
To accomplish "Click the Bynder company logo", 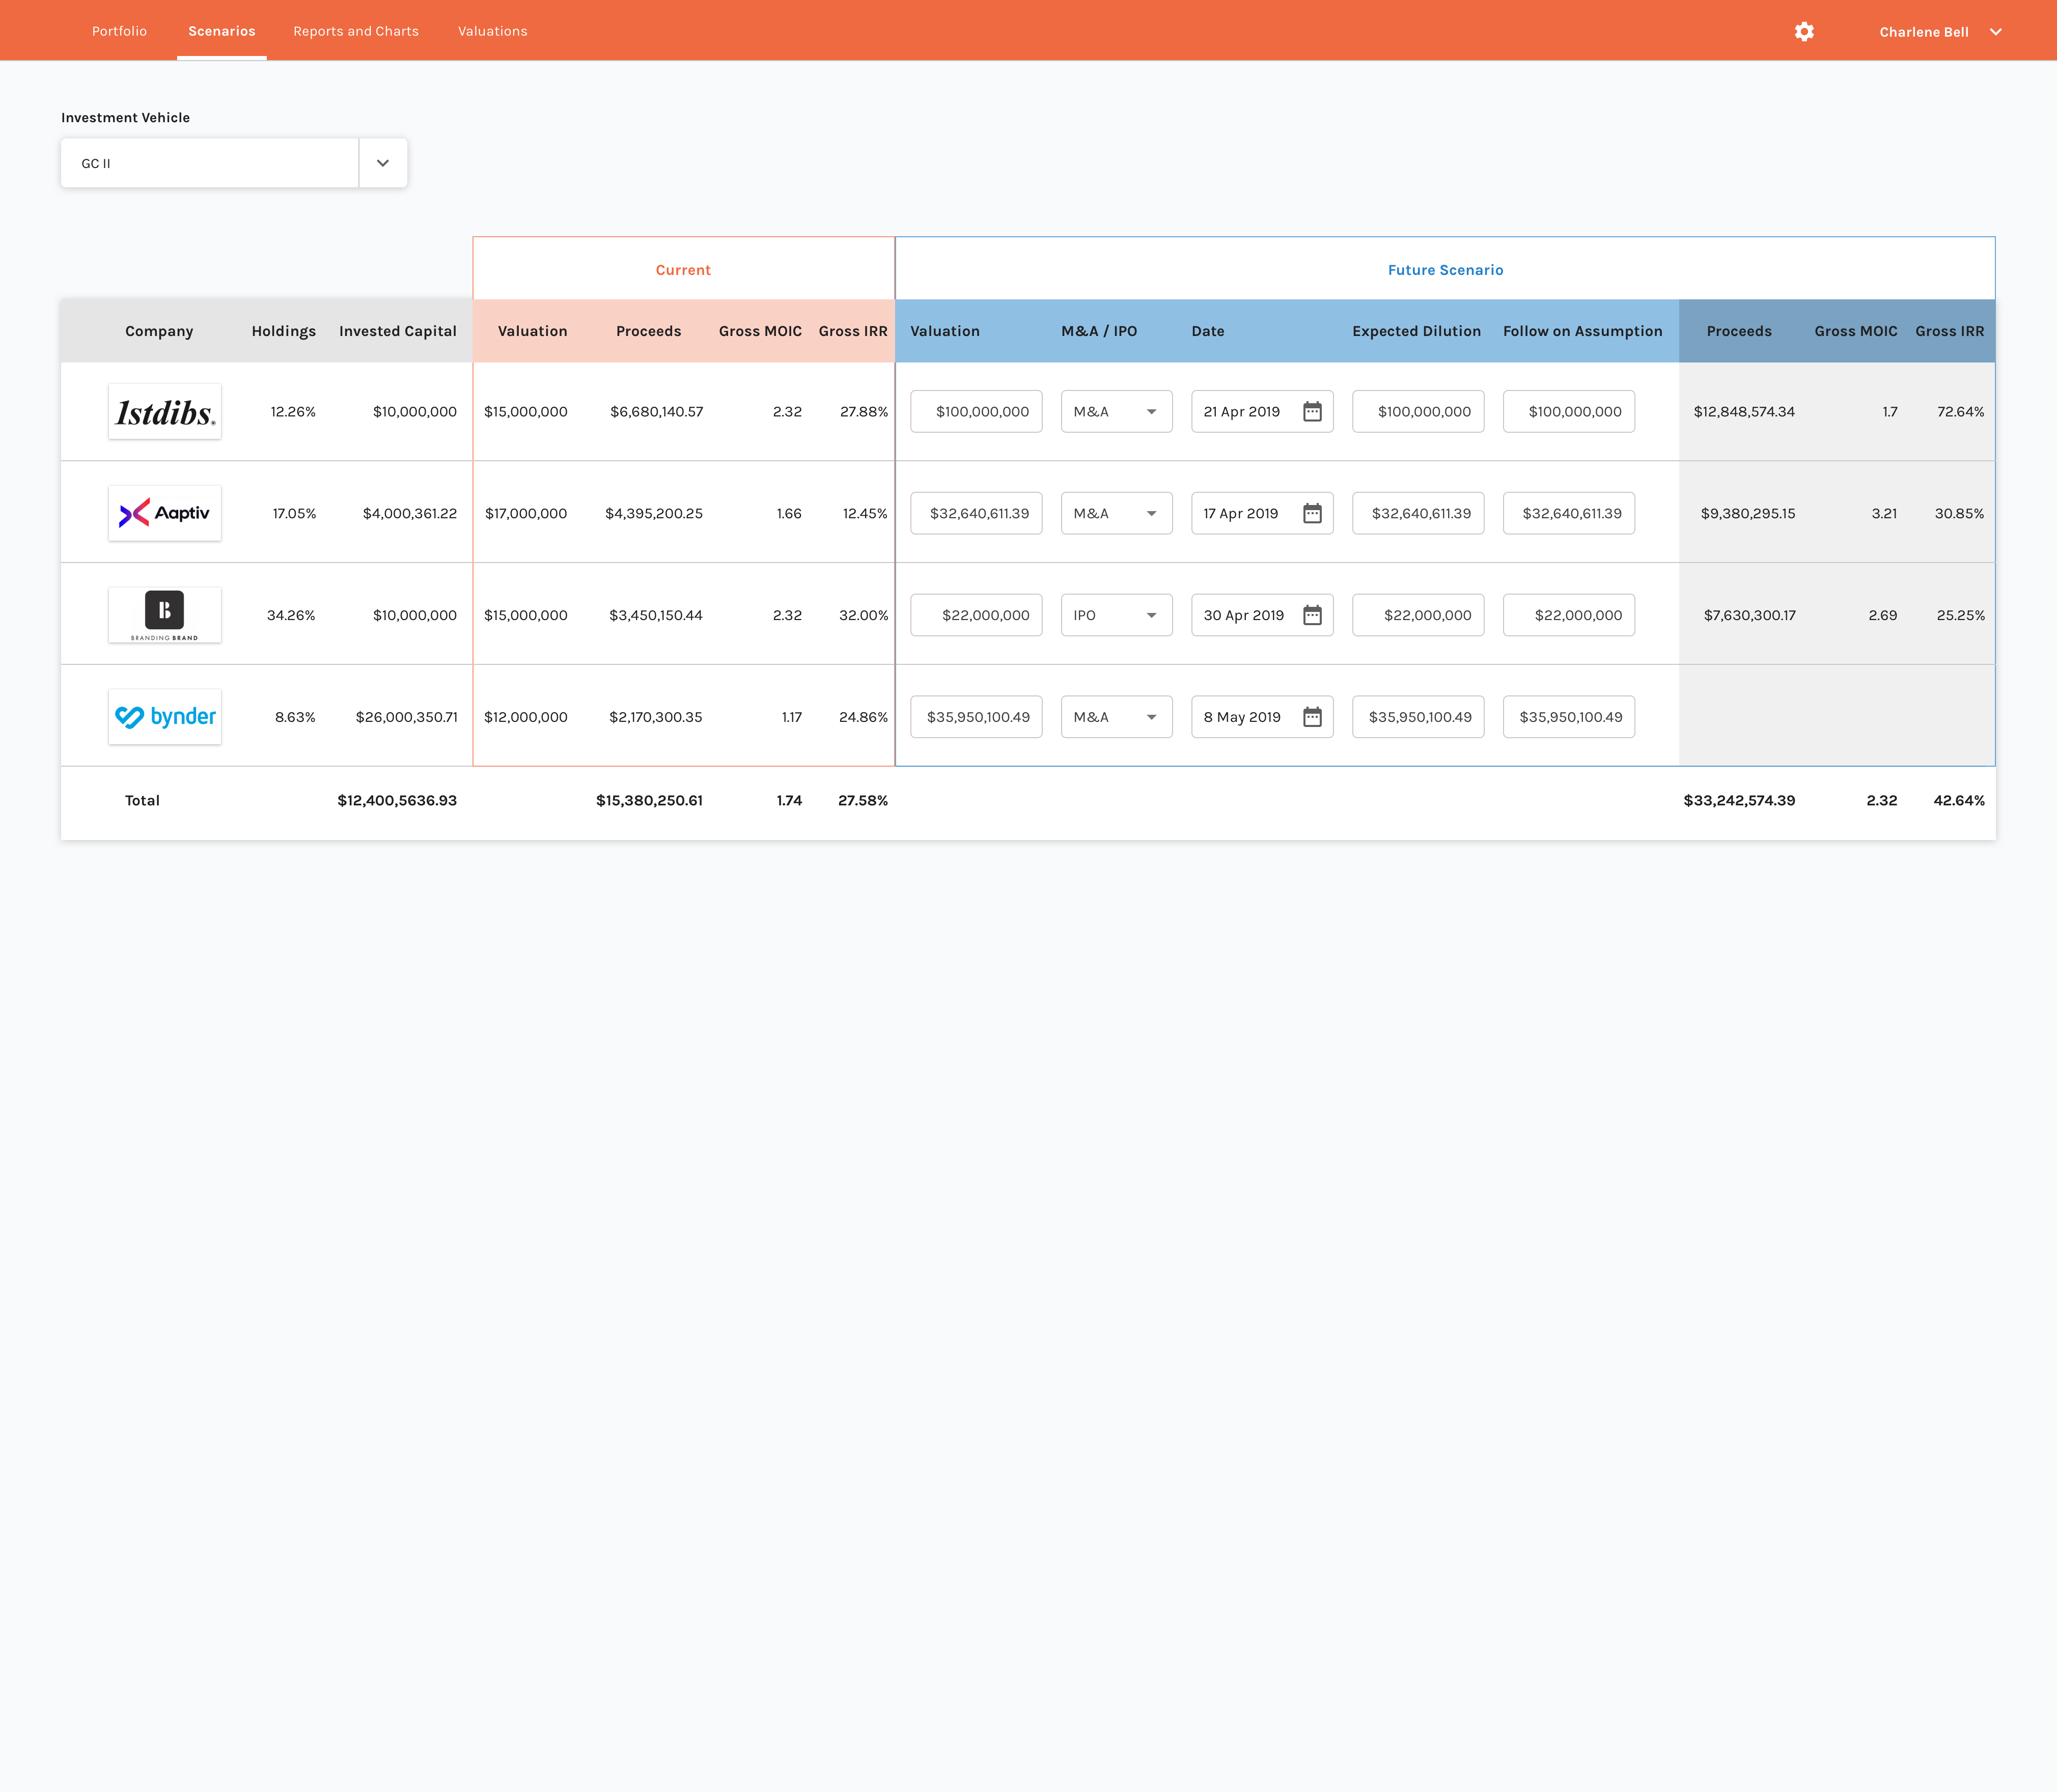I will click(165, 717).
